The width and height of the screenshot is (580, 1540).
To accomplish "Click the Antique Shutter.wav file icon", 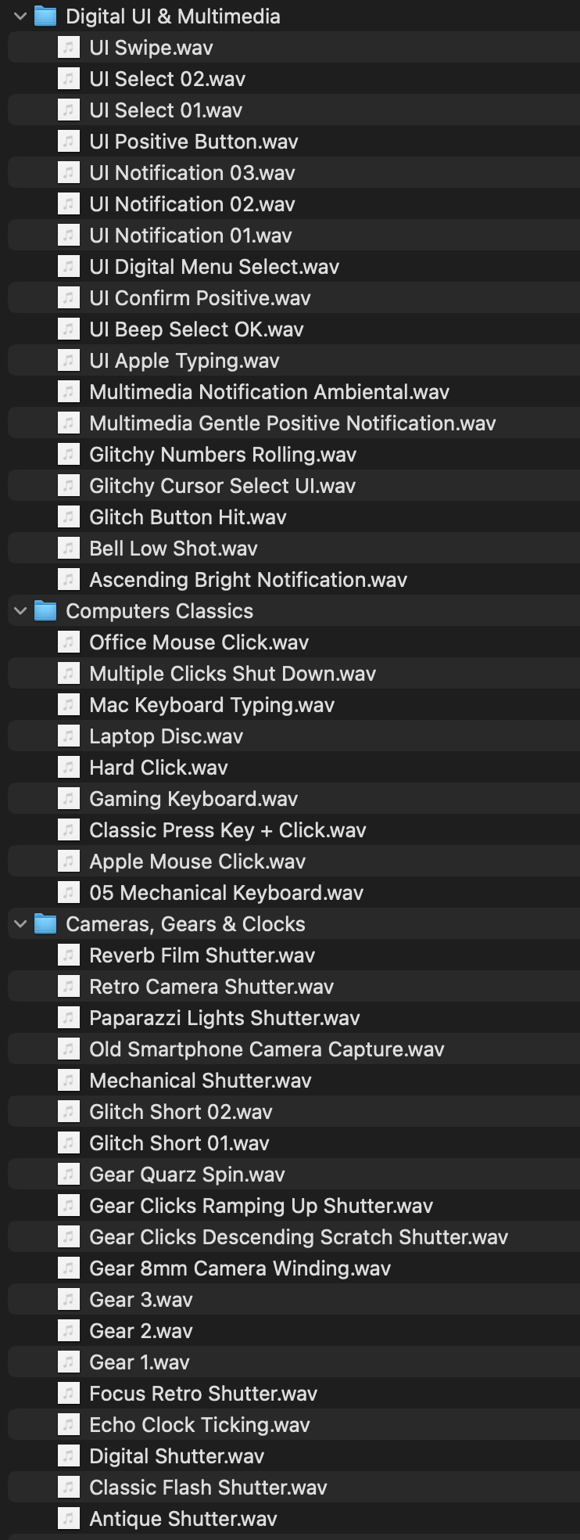I will 69,1519.
